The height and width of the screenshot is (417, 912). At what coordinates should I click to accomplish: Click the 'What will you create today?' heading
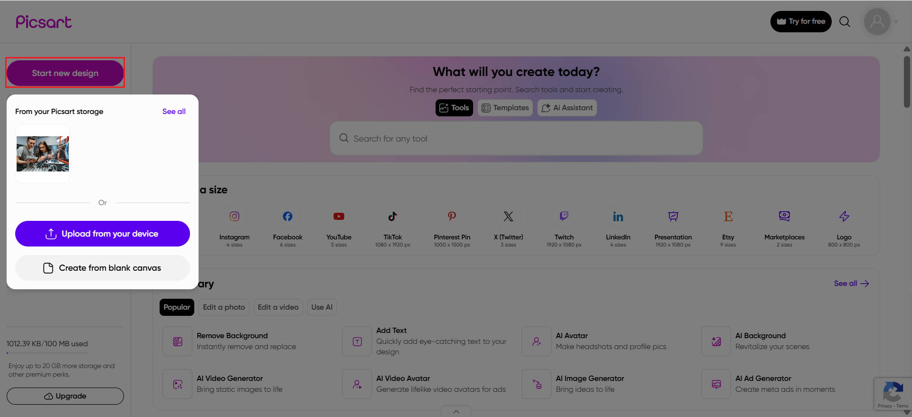point(516,72)
